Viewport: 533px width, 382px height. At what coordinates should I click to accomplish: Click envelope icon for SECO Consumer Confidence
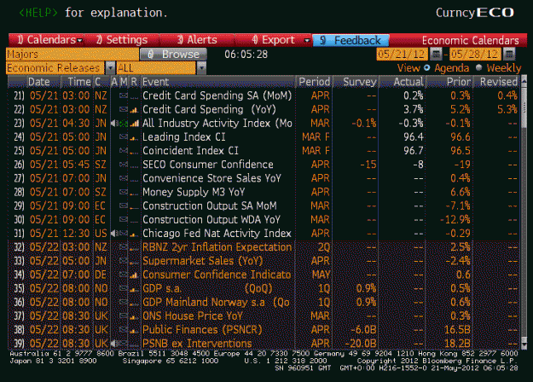coord(124,165)
